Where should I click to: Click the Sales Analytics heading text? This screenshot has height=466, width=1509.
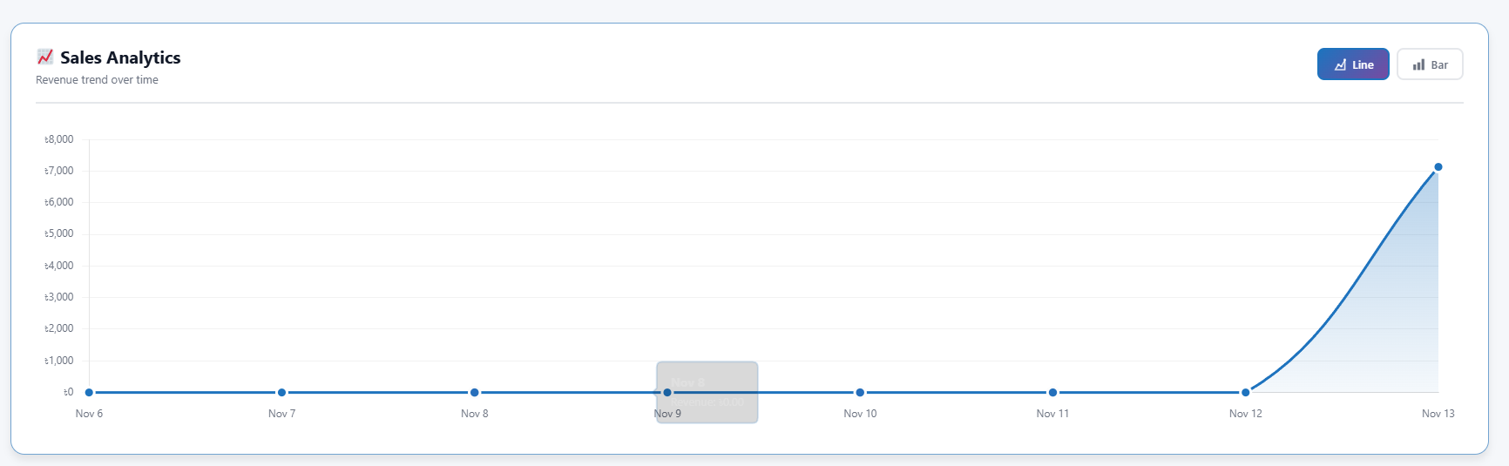[120, 57]
